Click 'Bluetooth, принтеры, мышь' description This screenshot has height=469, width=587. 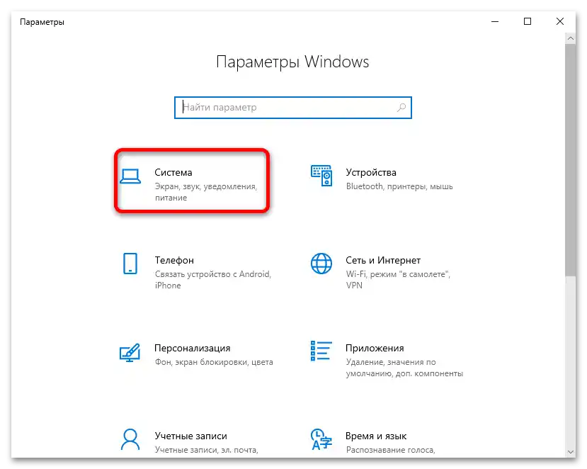click(399, 186)
